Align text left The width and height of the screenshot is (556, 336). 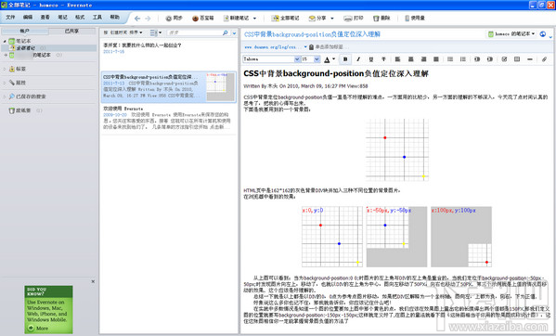[398, 59]
